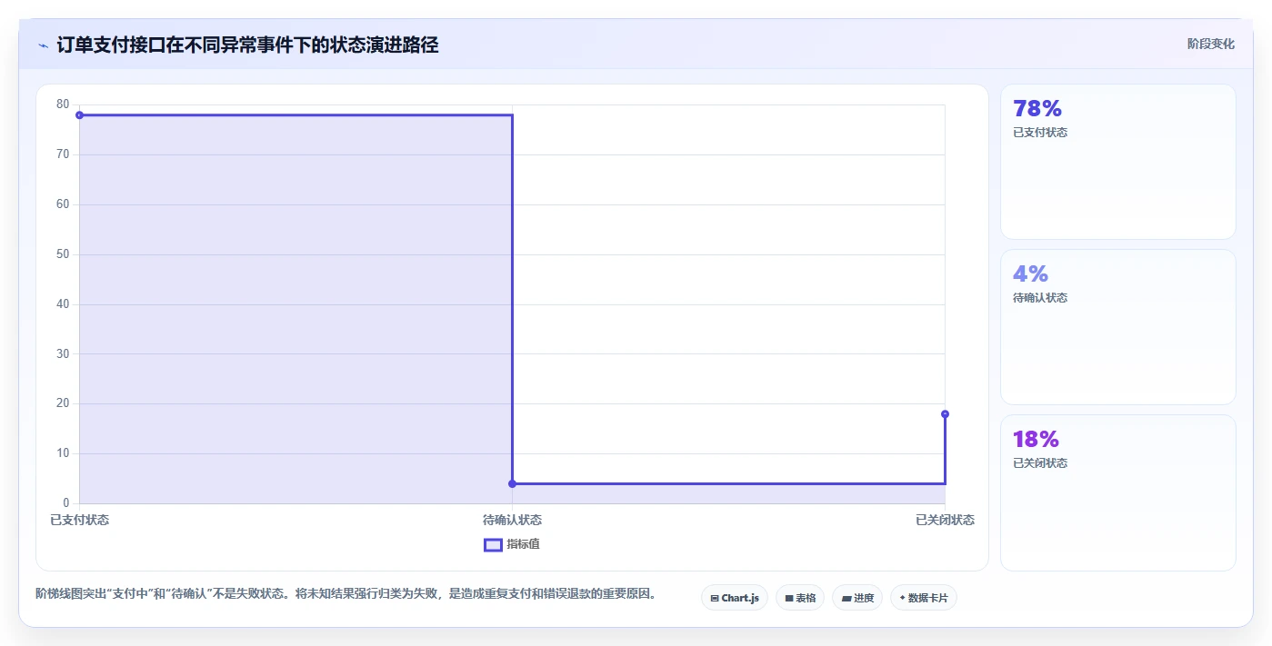The image size is (1272, 646).
Task: Select the 进度 tag chip
Action: coord(857,598)
